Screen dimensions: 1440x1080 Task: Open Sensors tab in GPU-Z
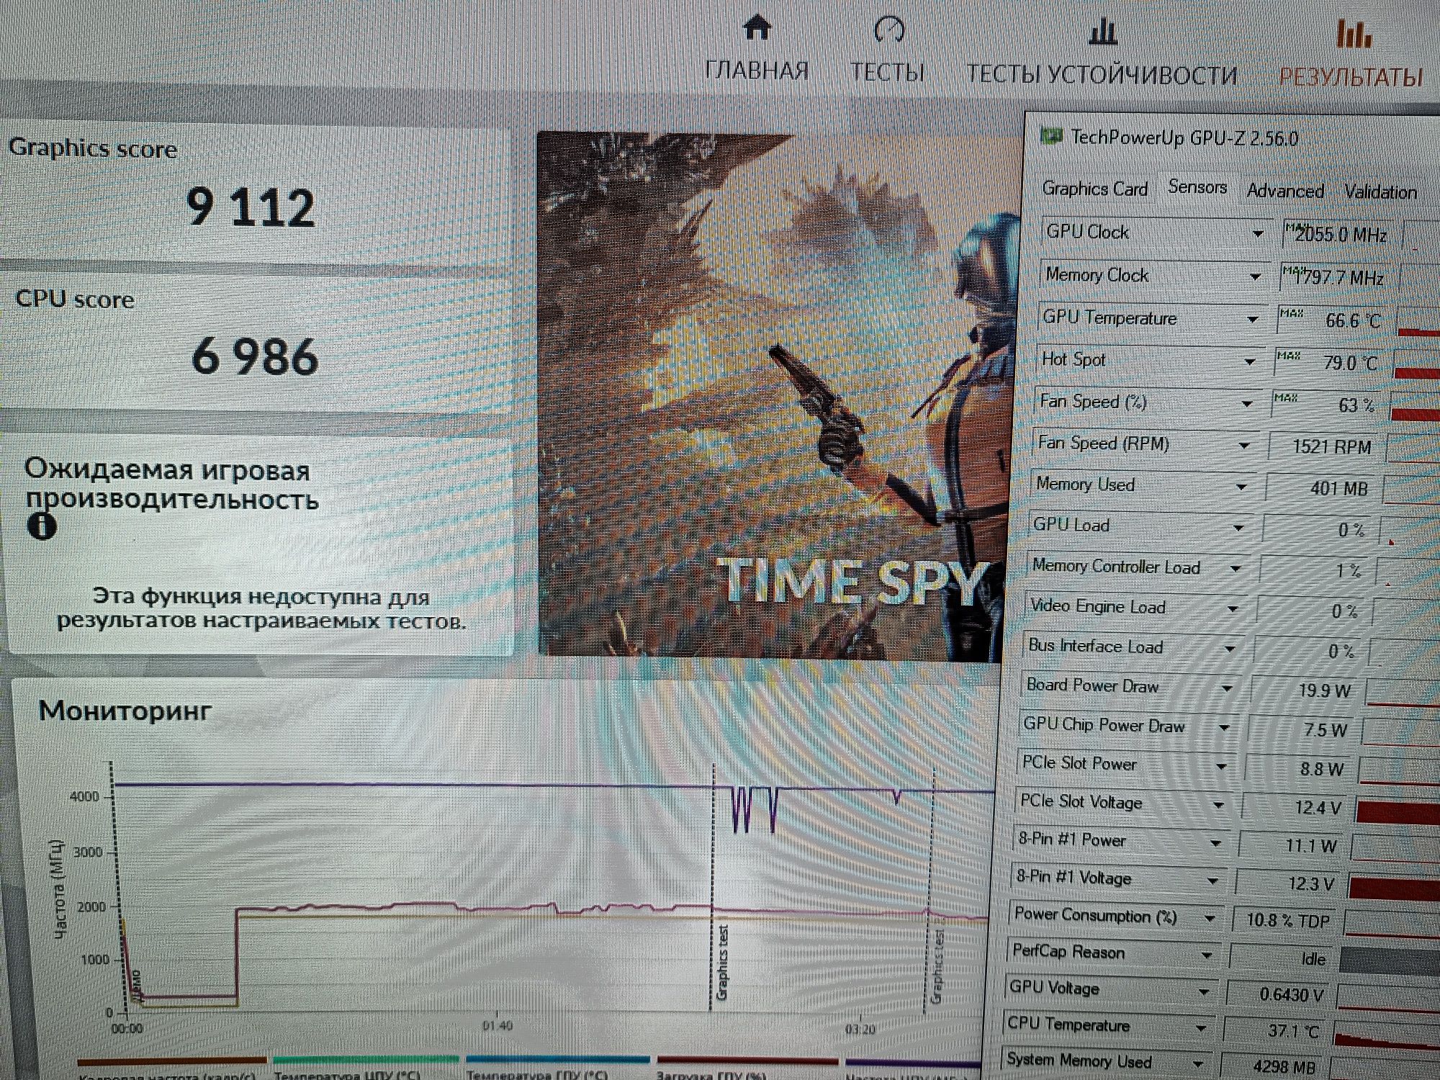click(x=1197, y=187)
